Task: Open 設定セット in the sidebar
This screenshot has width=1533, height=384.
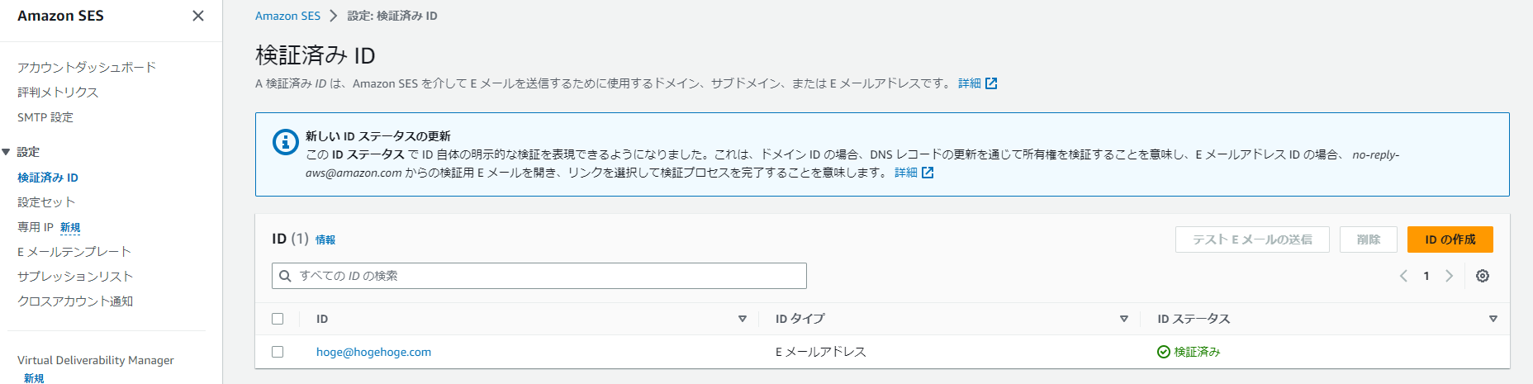Action: (x=46, y=202)
